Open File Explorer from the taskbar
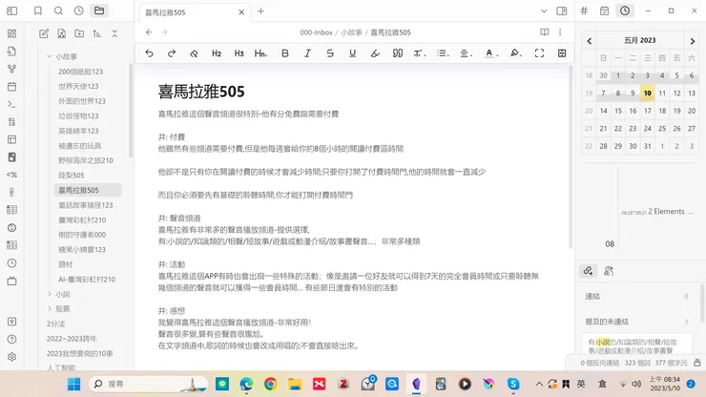 (x=295, y=384)
